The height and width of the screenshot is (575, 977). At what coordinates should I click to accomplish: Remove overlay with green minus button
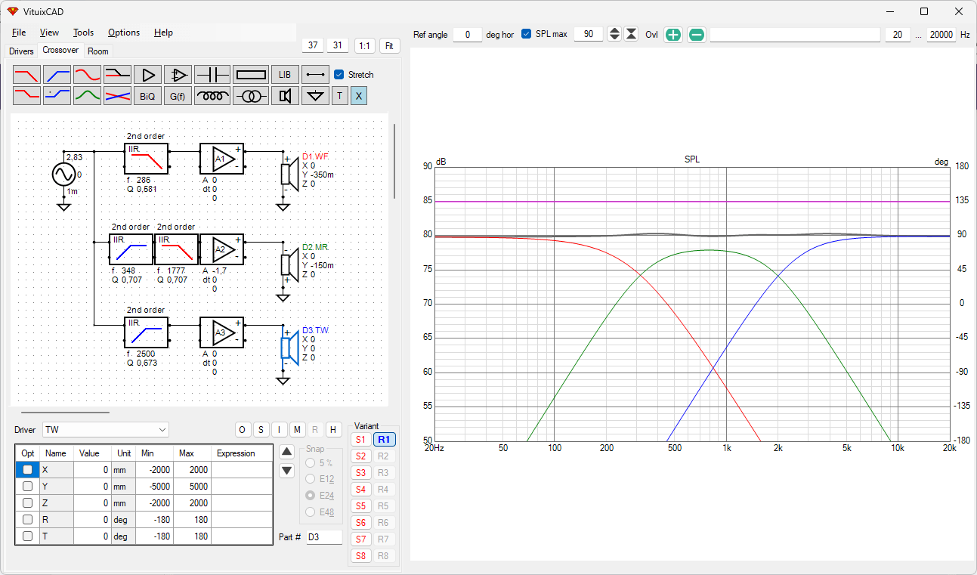[x=697, y=35]
